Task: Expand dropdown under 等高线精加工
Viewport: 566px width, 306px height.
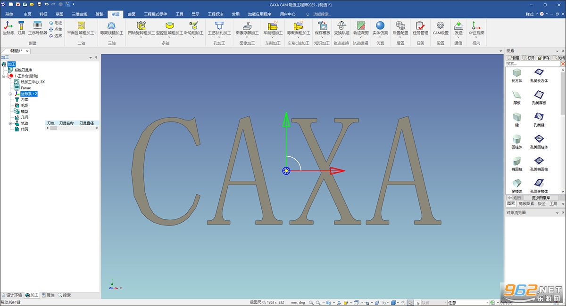Action: pos(112,38)
